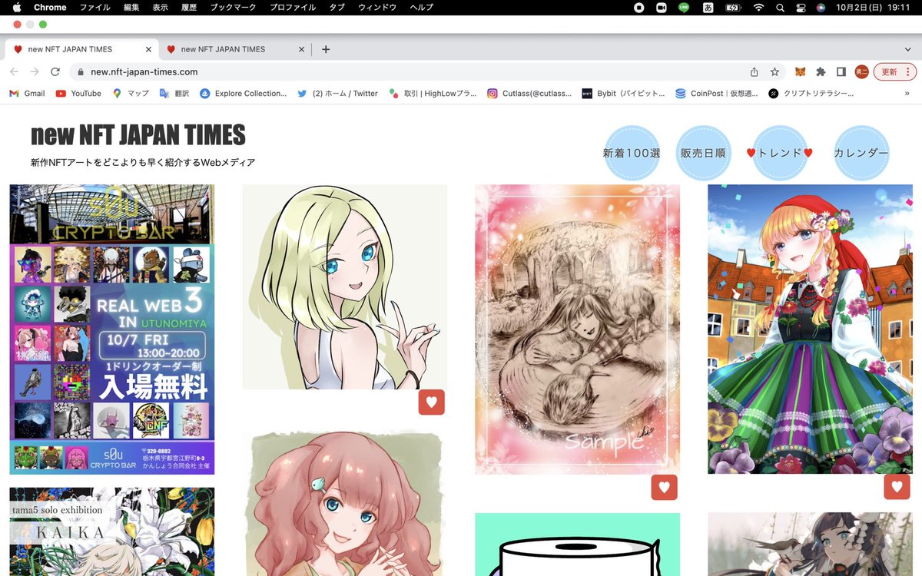Open the CoinPost bookmark
The width and height of the screenshot is (922, 576).
[x=717, y=93]
